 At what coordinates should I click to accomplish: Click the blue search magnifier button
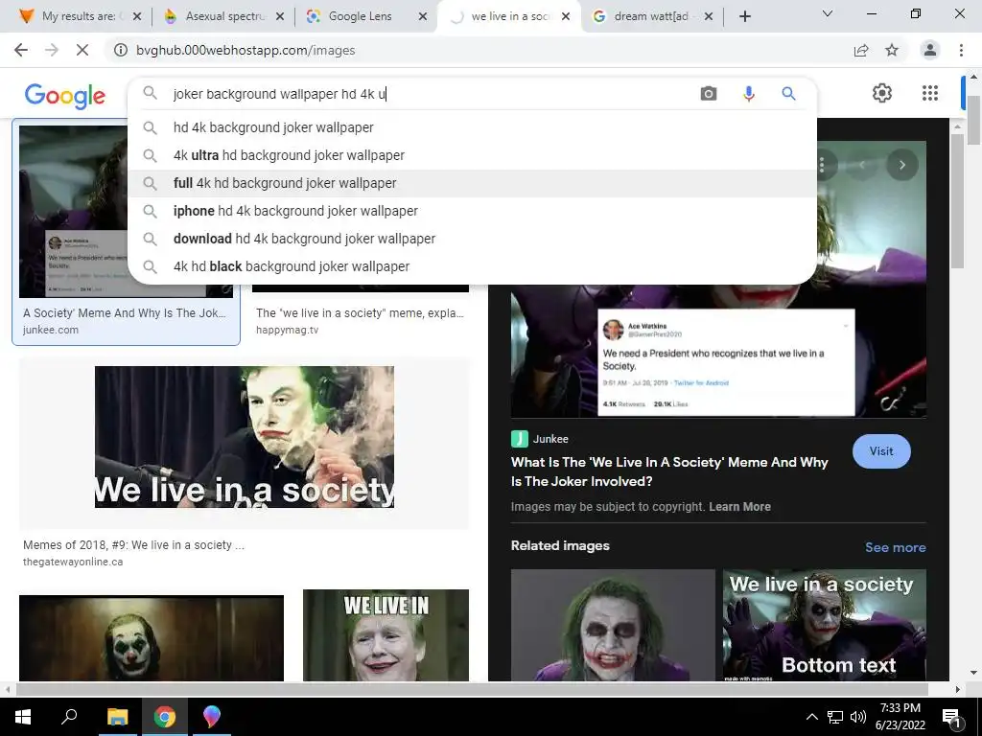(x=788, y=94)
